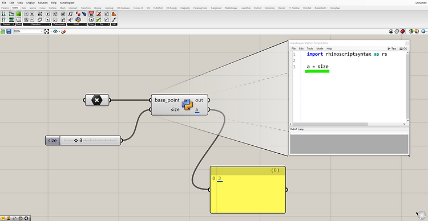Click the 'a' output on Python component
Screen dimensions: 428x221
[197, 109]
